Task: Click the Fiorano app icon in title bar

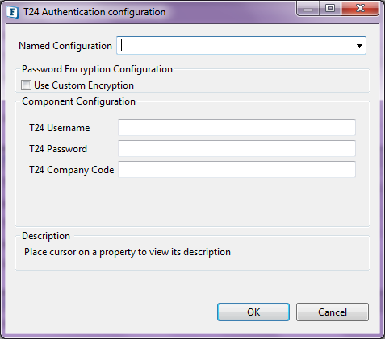Action: point(12,12)
